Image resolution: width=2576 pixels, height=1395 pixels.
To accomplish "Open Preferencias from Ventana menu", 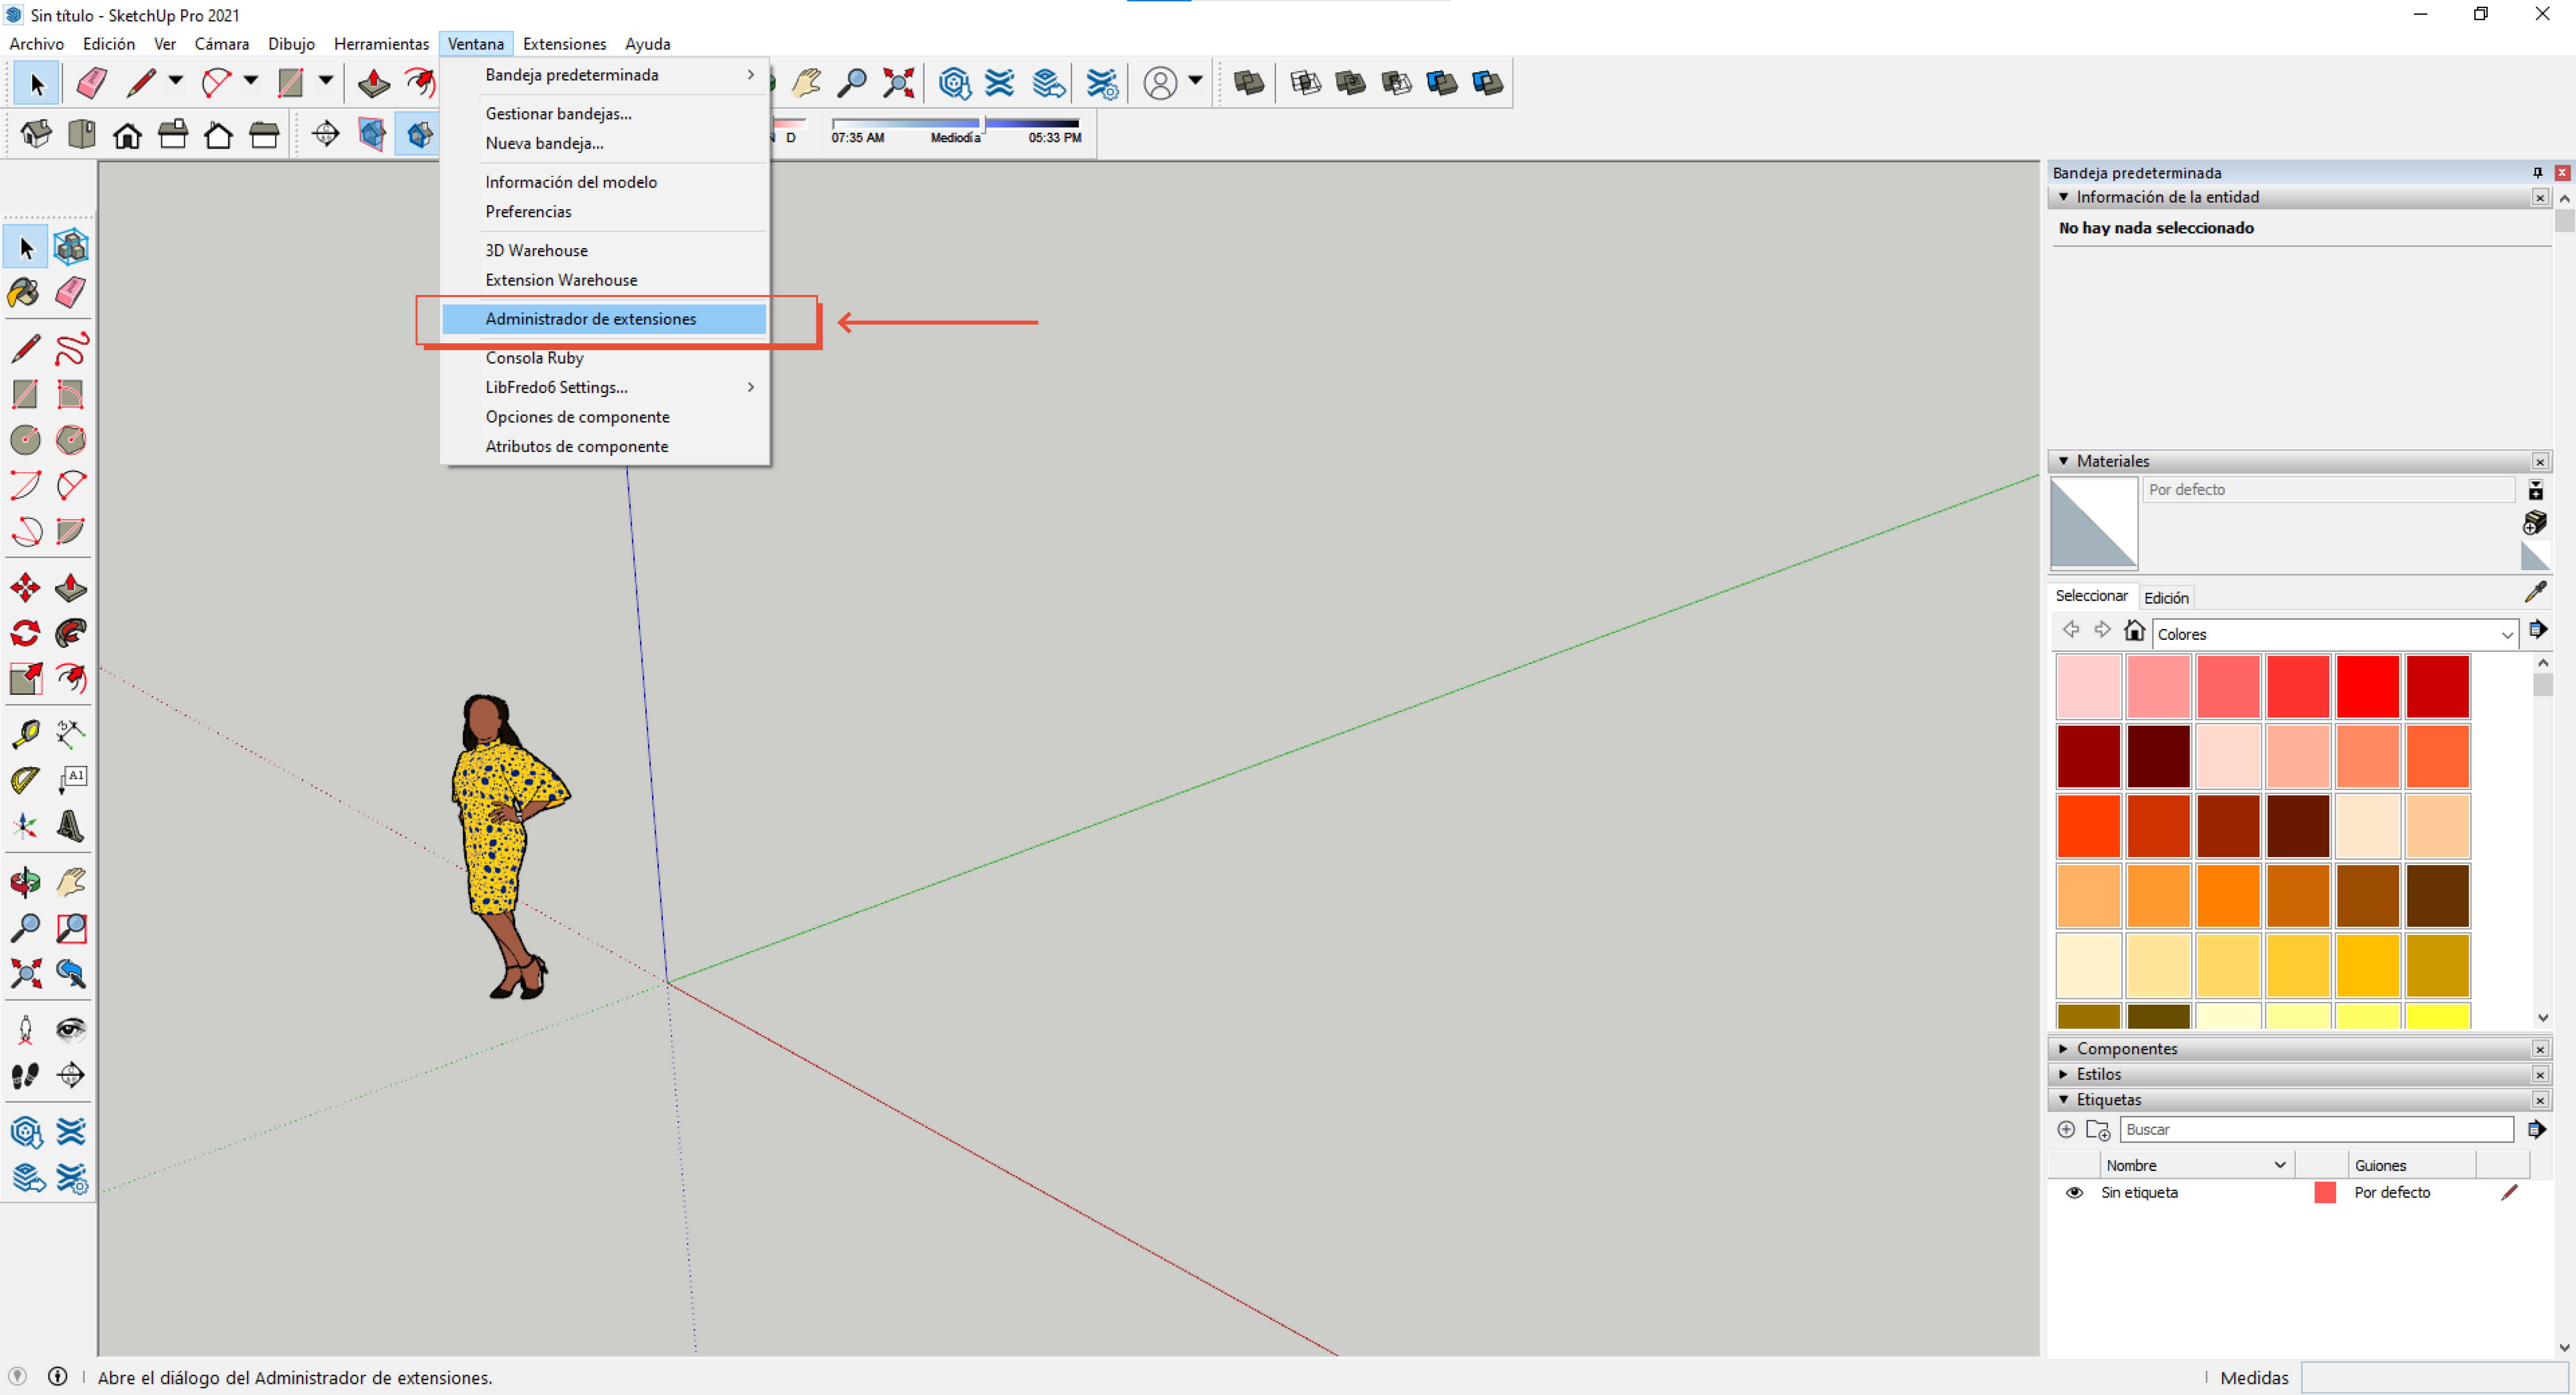I will (x=604, y=212).
